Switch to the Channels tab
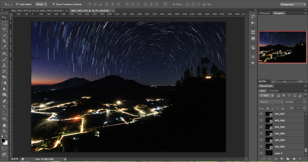 pyautogui.click(x=273, y=91)
